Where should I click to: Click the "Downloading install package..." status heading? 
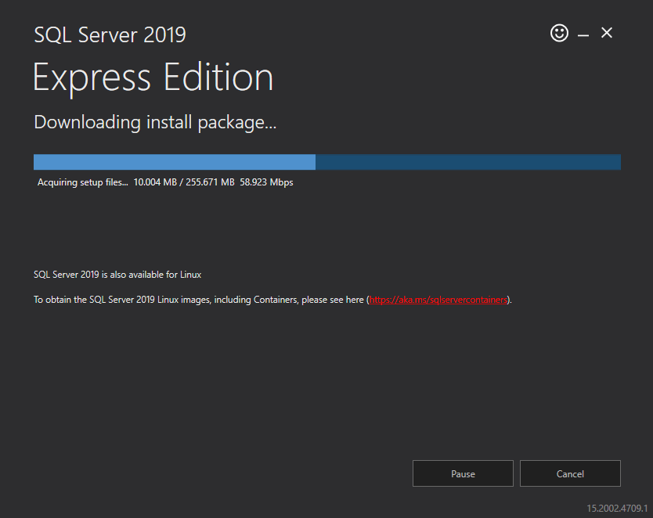pos(155,122)
